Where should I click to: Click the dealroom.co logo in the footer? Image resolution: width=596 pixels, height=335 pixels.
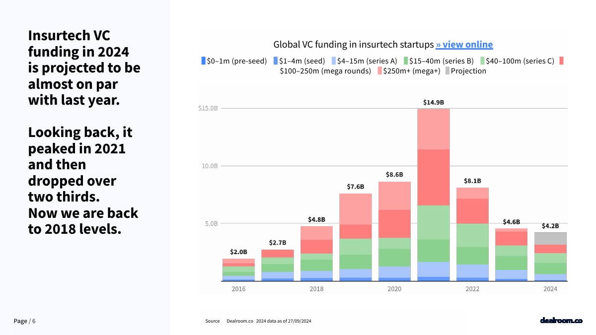561,321
